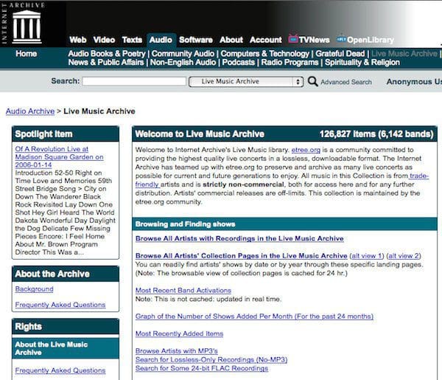Click About the Live Music Archive subheader

tap(66, 348)
